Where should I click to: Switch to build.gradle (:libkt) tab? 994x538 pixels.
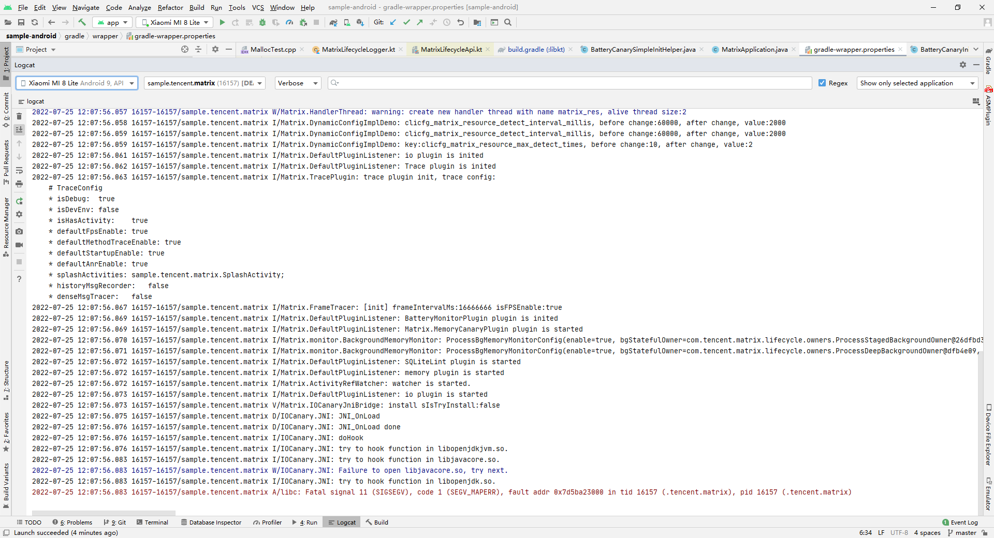536,49
